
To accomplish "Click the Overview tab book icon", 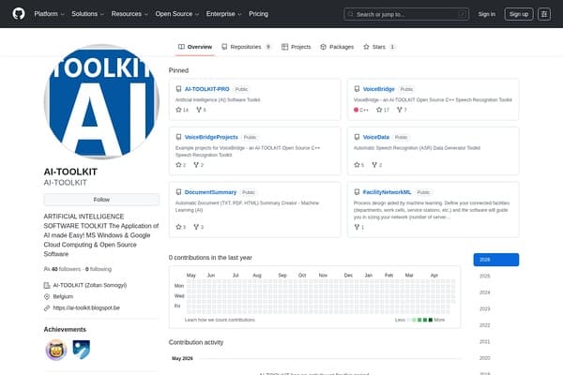I will pos(181,47).
